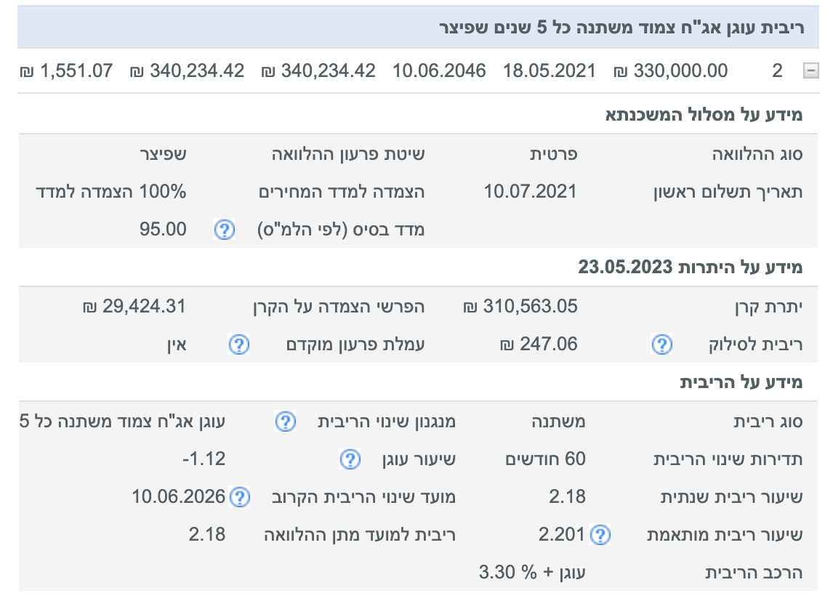
Task: Click the מידע על היתרות 23.05.2023 heading
Action: [x=690, y=267]
